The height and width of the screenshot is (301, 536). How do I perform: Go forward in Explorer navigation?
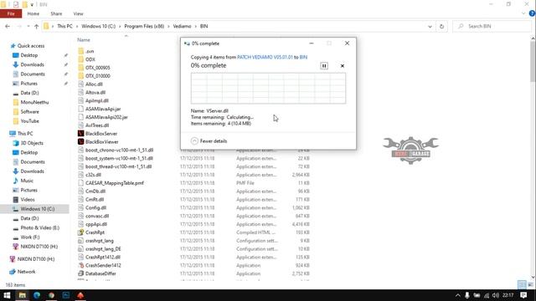[19, 26]
